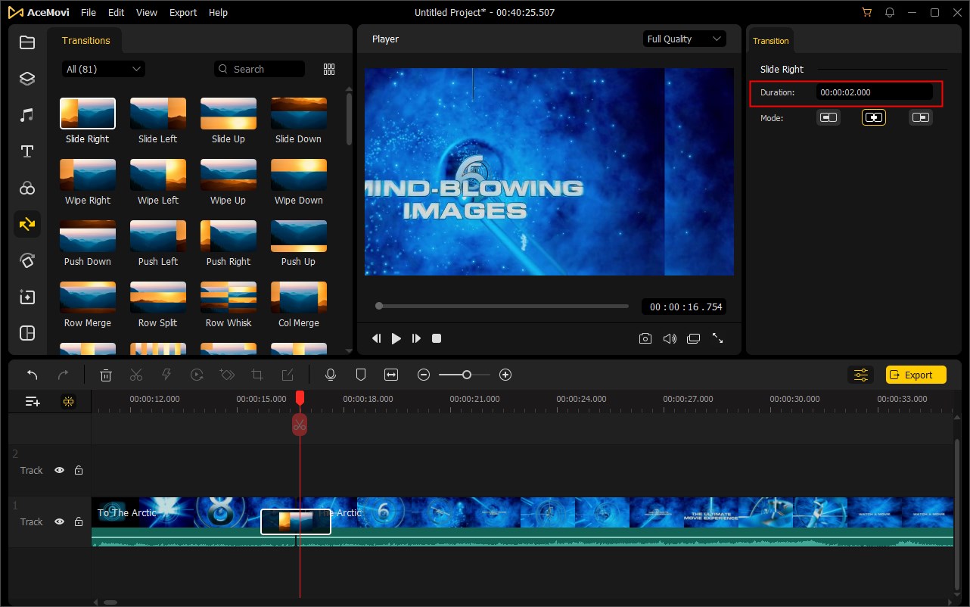Screen dimensions: 970x607
Task: Select the middle overlap transition mode
Action: (x=874, y=117)
